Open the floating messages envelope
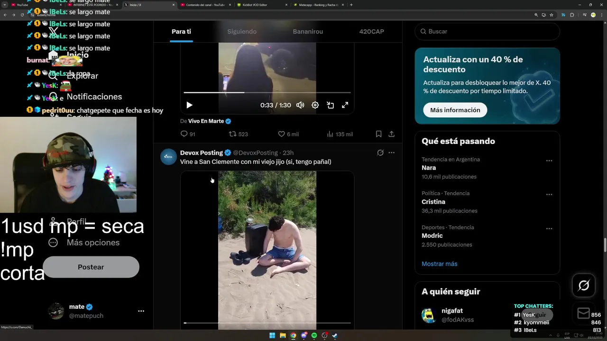Image resolution: width=607 pixels, height=341 pixels. (x=584, y=314)
